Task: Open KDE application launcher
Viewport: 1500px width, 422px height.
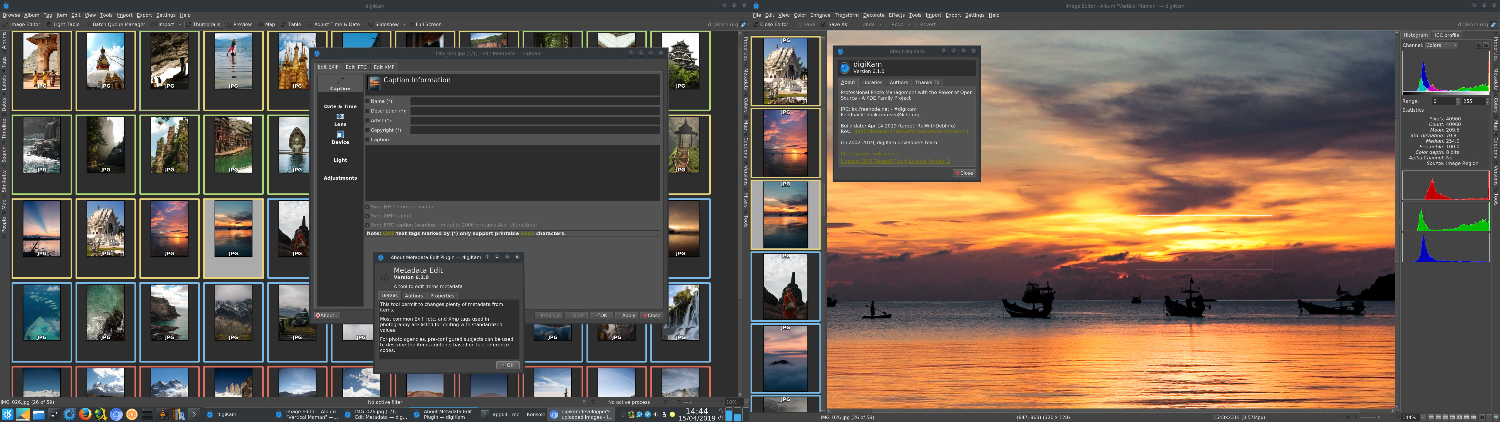Action: tap(8, 414)
